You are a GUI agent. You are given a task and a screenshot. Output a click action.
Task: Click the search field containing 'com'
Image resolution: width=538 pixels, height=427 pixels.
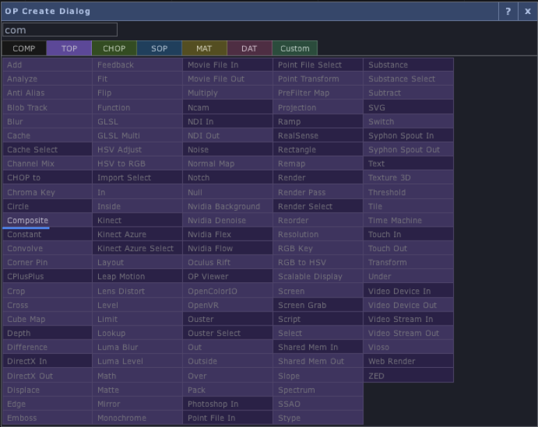click(60, 30)
